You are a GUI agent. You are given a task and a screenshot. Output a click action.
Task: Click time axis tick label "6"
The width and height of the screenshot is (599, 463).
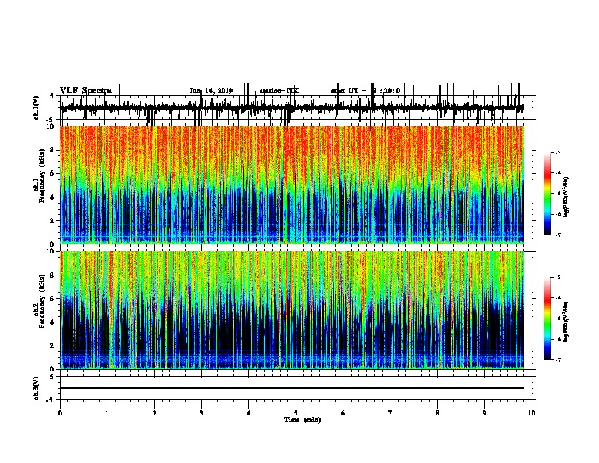(x=343, y=413)
